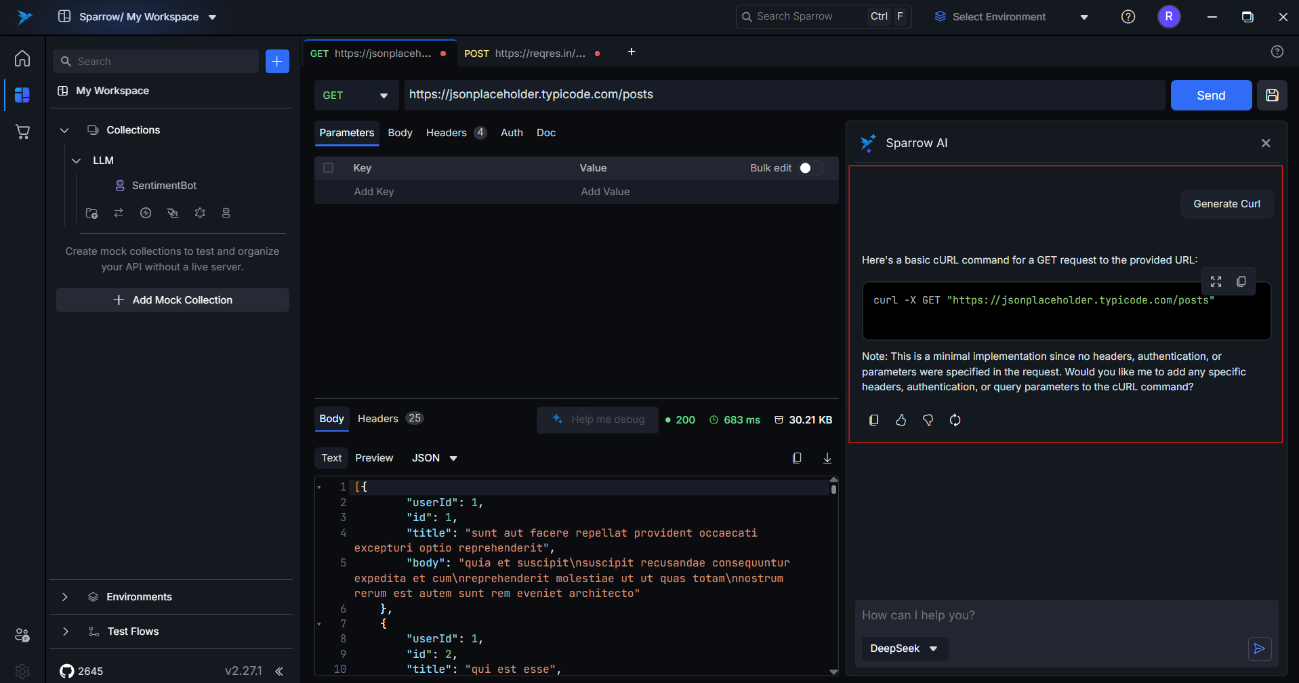Open the Auth tab

click(x=512, y=133)
